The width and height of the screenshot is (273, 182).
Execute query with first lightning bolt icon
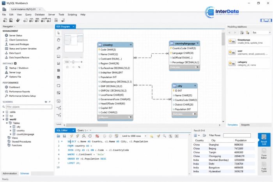point(71,136)
